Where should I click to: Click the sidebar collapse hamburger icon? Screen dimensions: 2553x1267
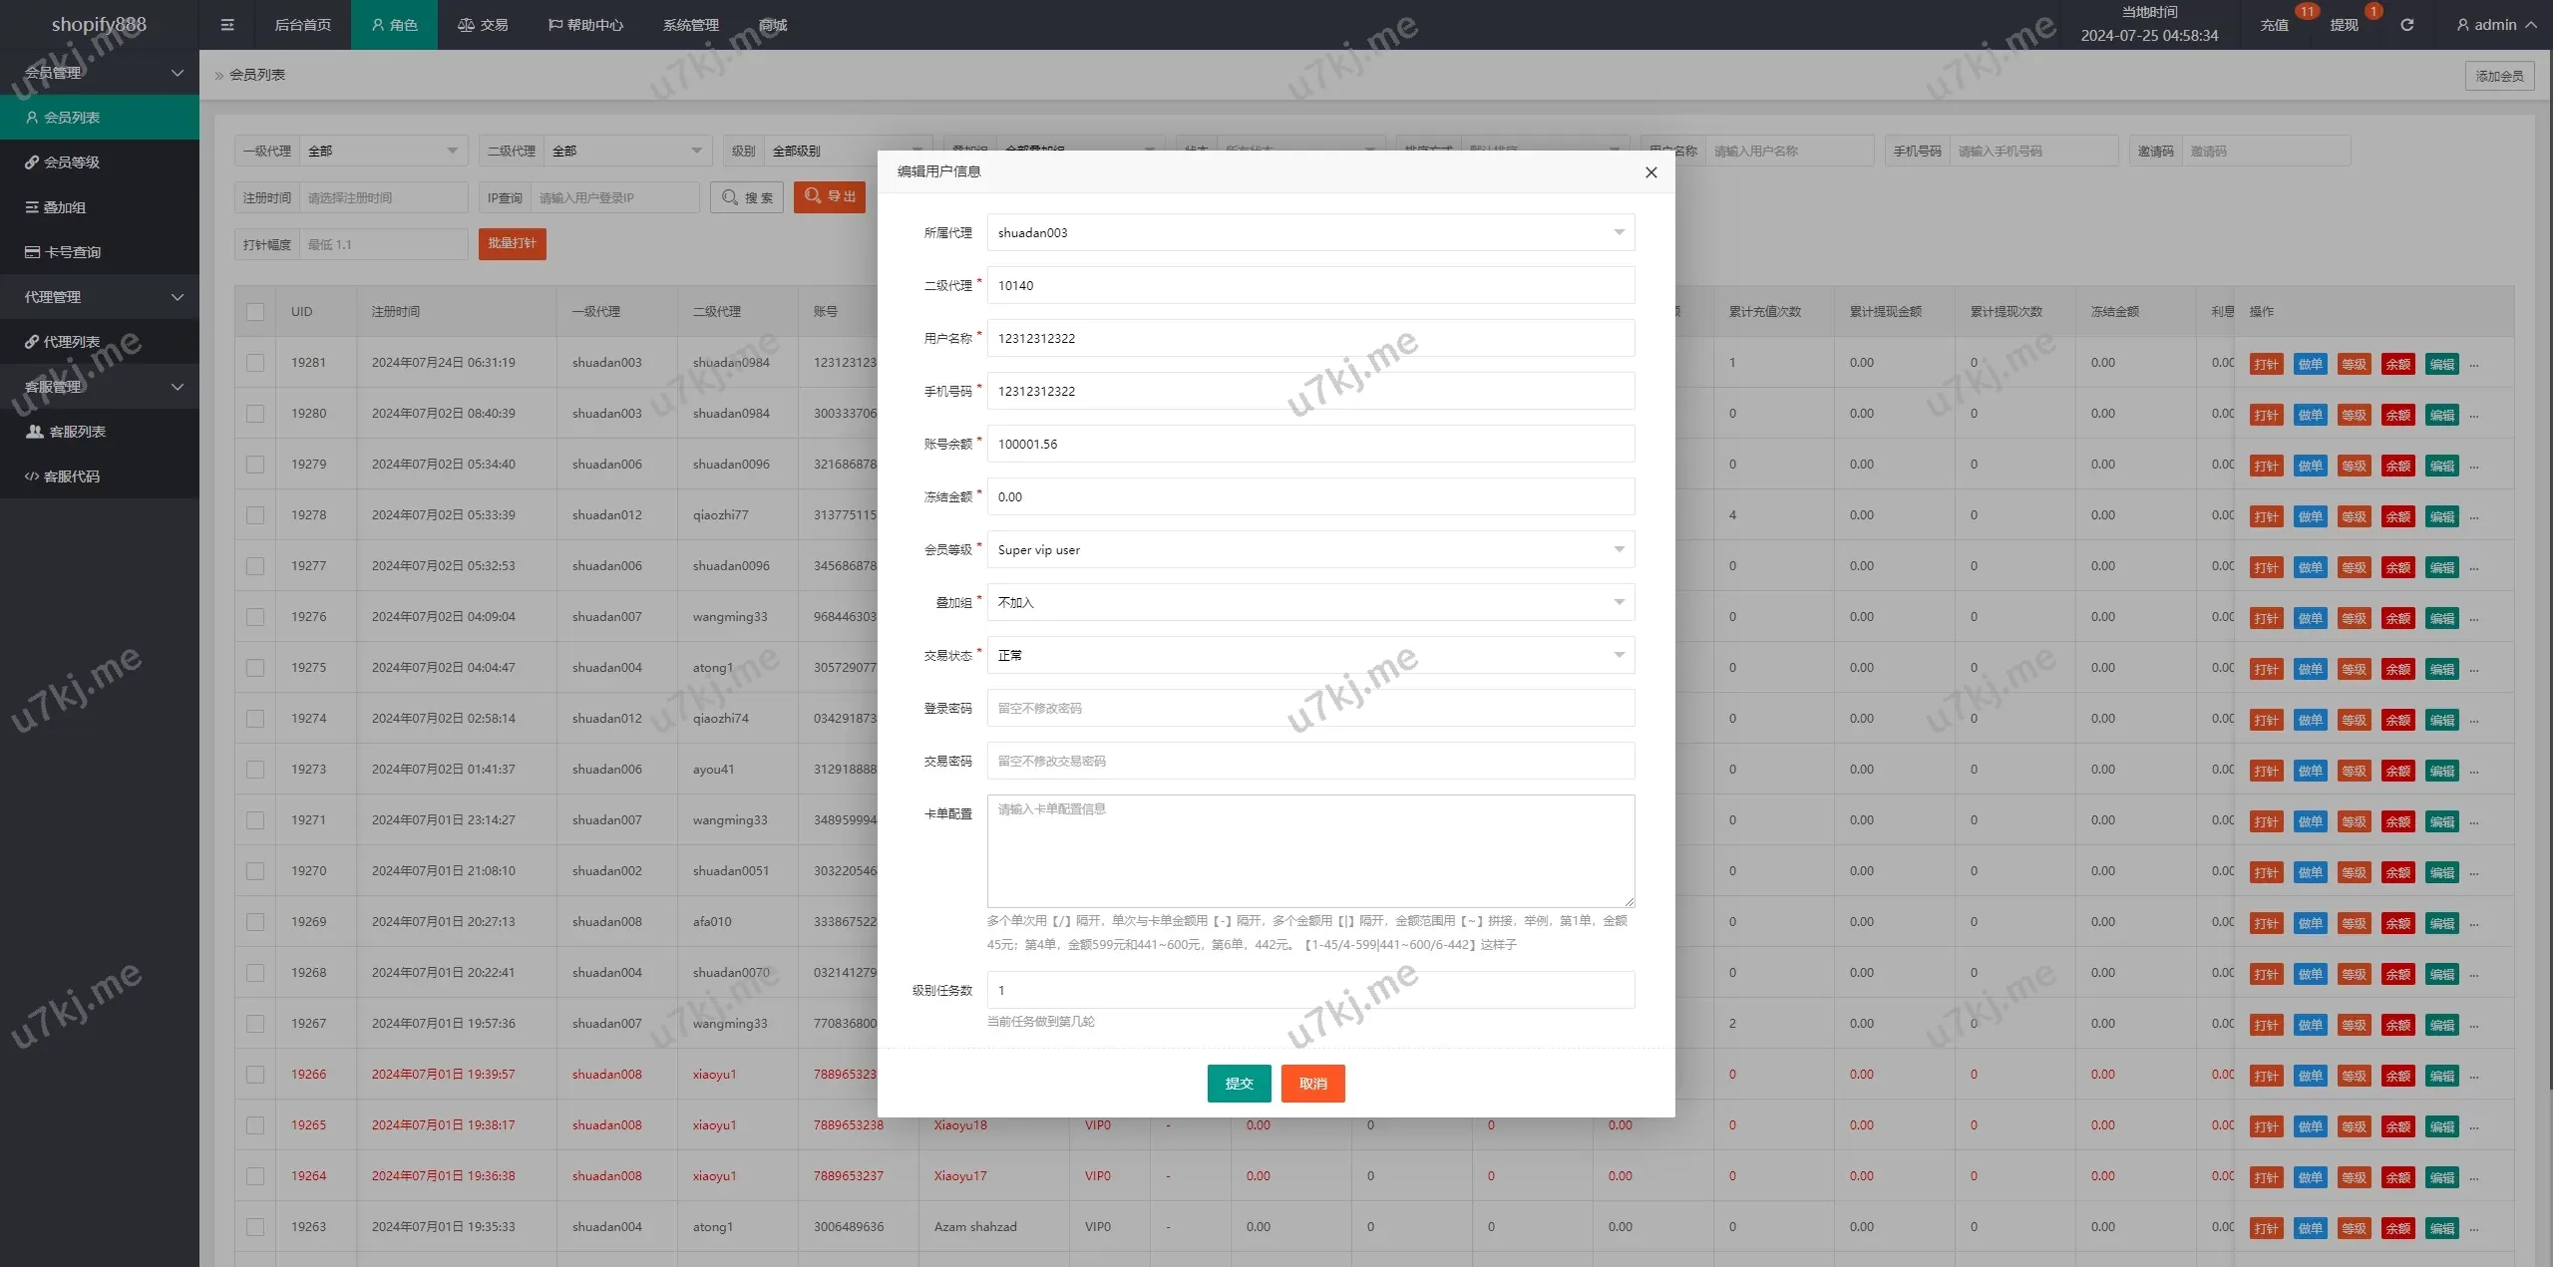tap(227, 25)
